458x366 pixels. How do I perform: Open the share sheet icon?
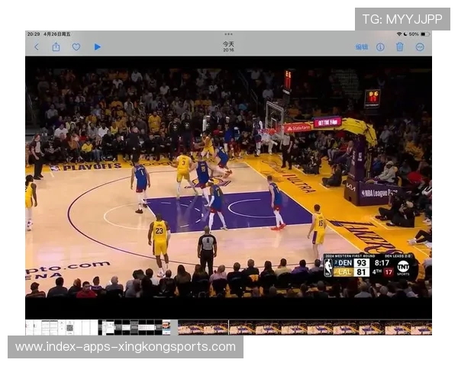click(x=56, y=47)
